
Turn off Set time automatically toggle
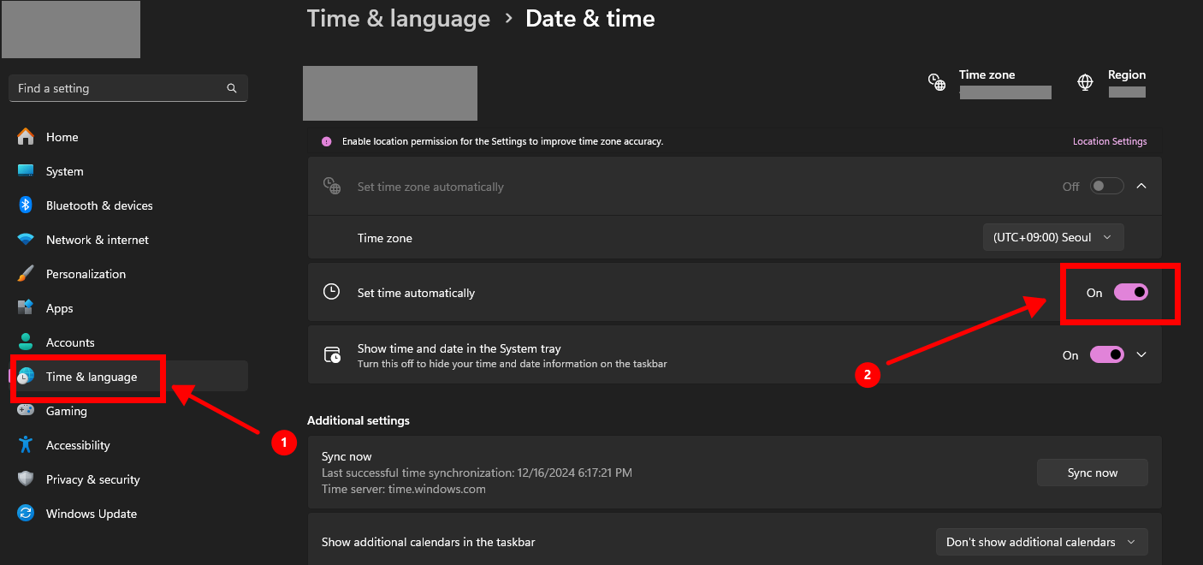[x=1130, y=293]
